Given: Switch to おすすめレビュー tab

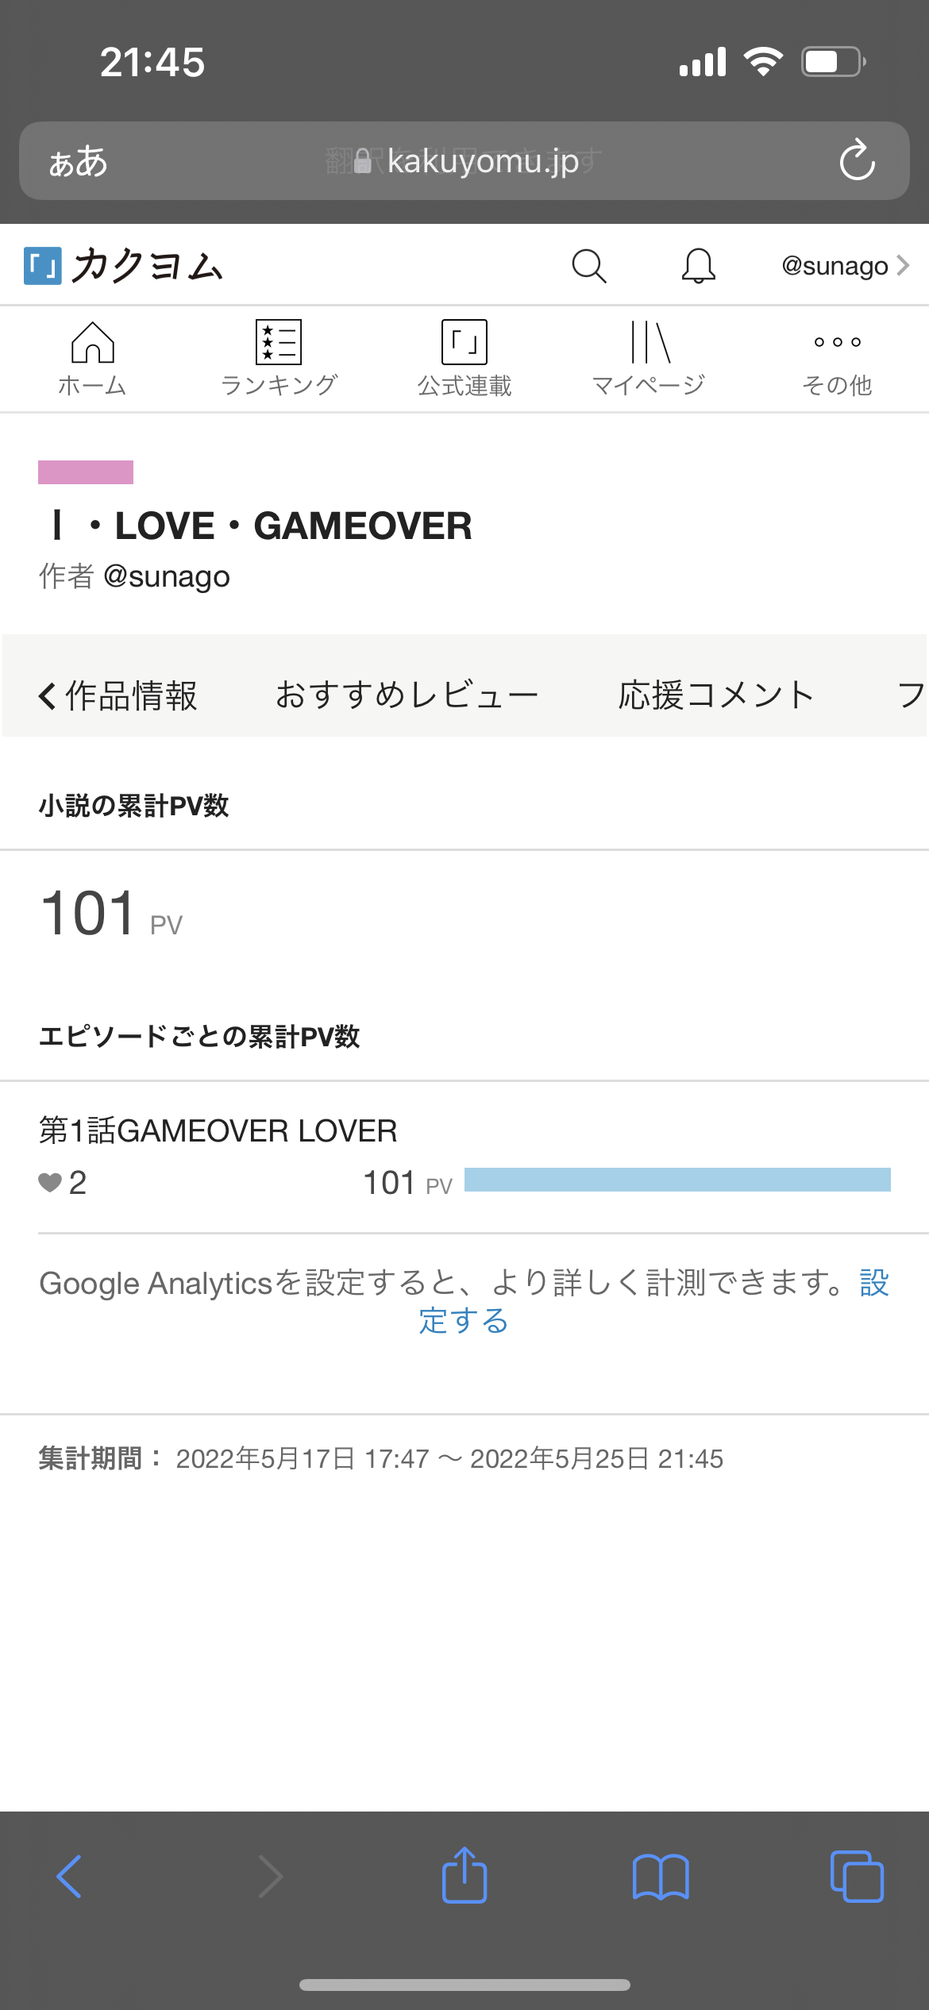Looking at the screenshot, I should click(407, 695).
